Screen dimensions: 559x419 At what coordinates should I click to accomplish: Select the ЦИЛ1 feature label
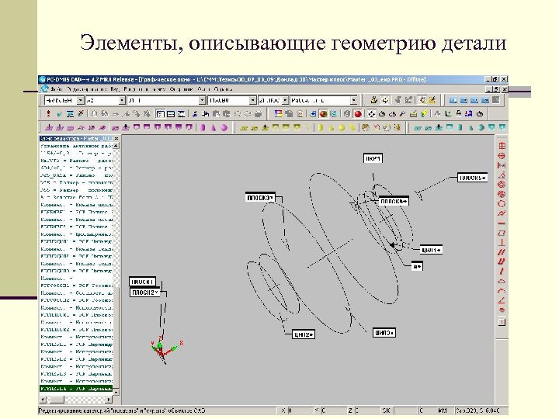tap(431, 250)
